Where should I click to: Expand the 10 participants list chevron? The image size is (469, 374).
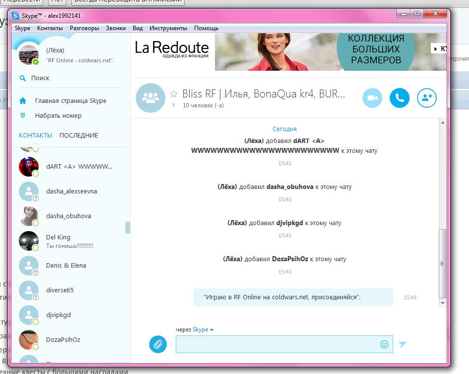(173, 105)
